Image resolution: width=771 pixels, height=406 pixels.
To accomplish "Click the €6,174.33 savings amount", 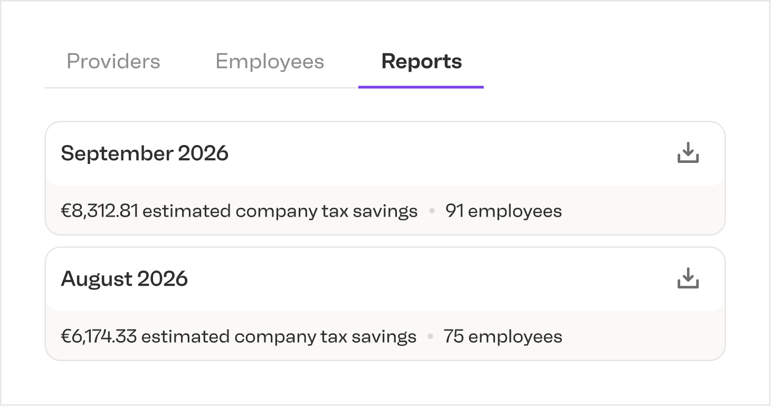I will coord(99,336).
